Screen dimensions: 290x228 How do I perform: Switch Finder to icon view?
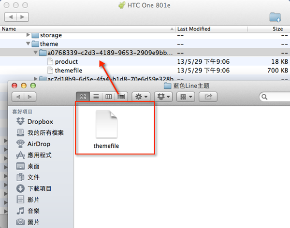pyautogui.click(x=83, y=97)
